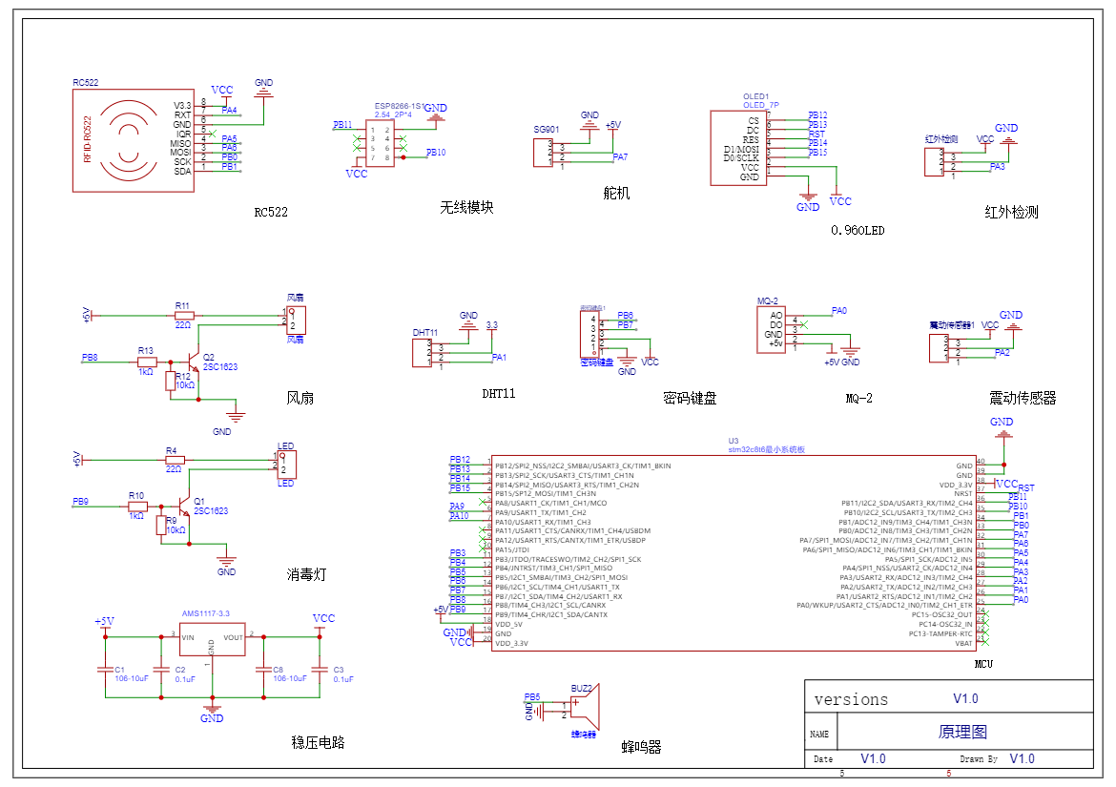Select the RFID-RC522 module symbol
The image size is (1116, 787).
point(134,140)
